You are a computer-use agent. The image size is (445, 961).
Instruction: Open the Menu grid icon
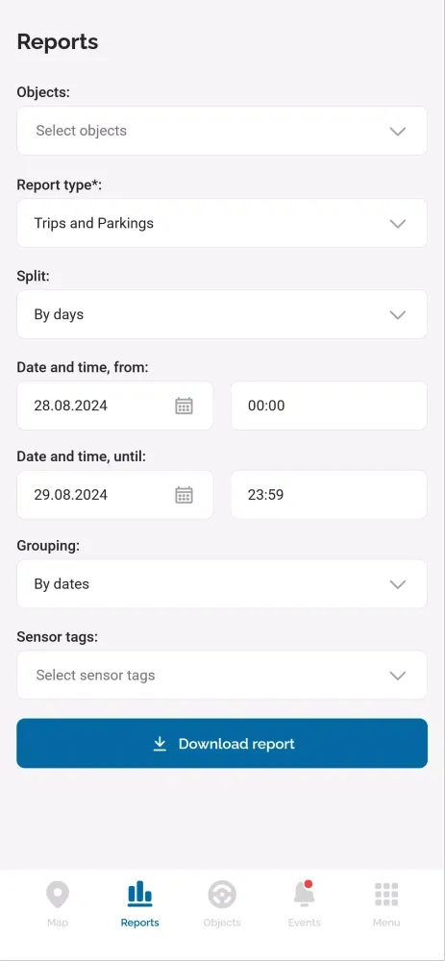pyautogui.click(x=386, y=895)
